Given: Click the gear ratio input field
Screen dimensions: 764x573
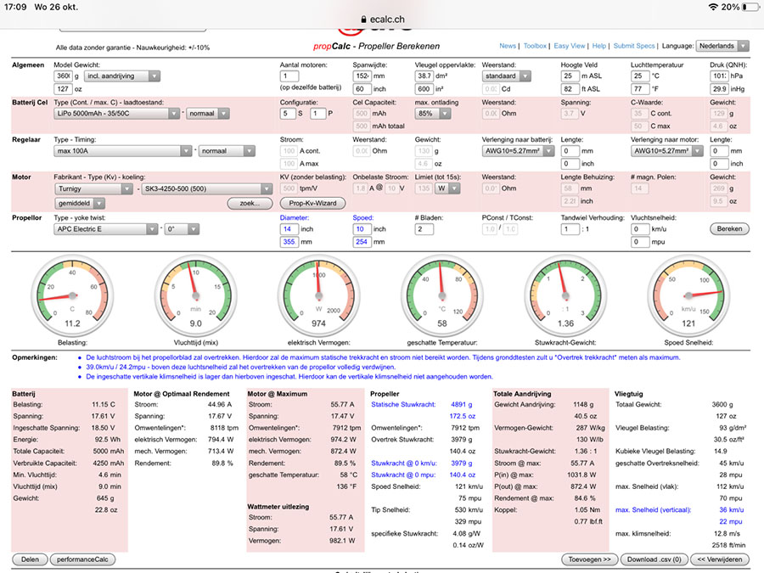Looking at the screenshot, I should (x=570, y=229).
